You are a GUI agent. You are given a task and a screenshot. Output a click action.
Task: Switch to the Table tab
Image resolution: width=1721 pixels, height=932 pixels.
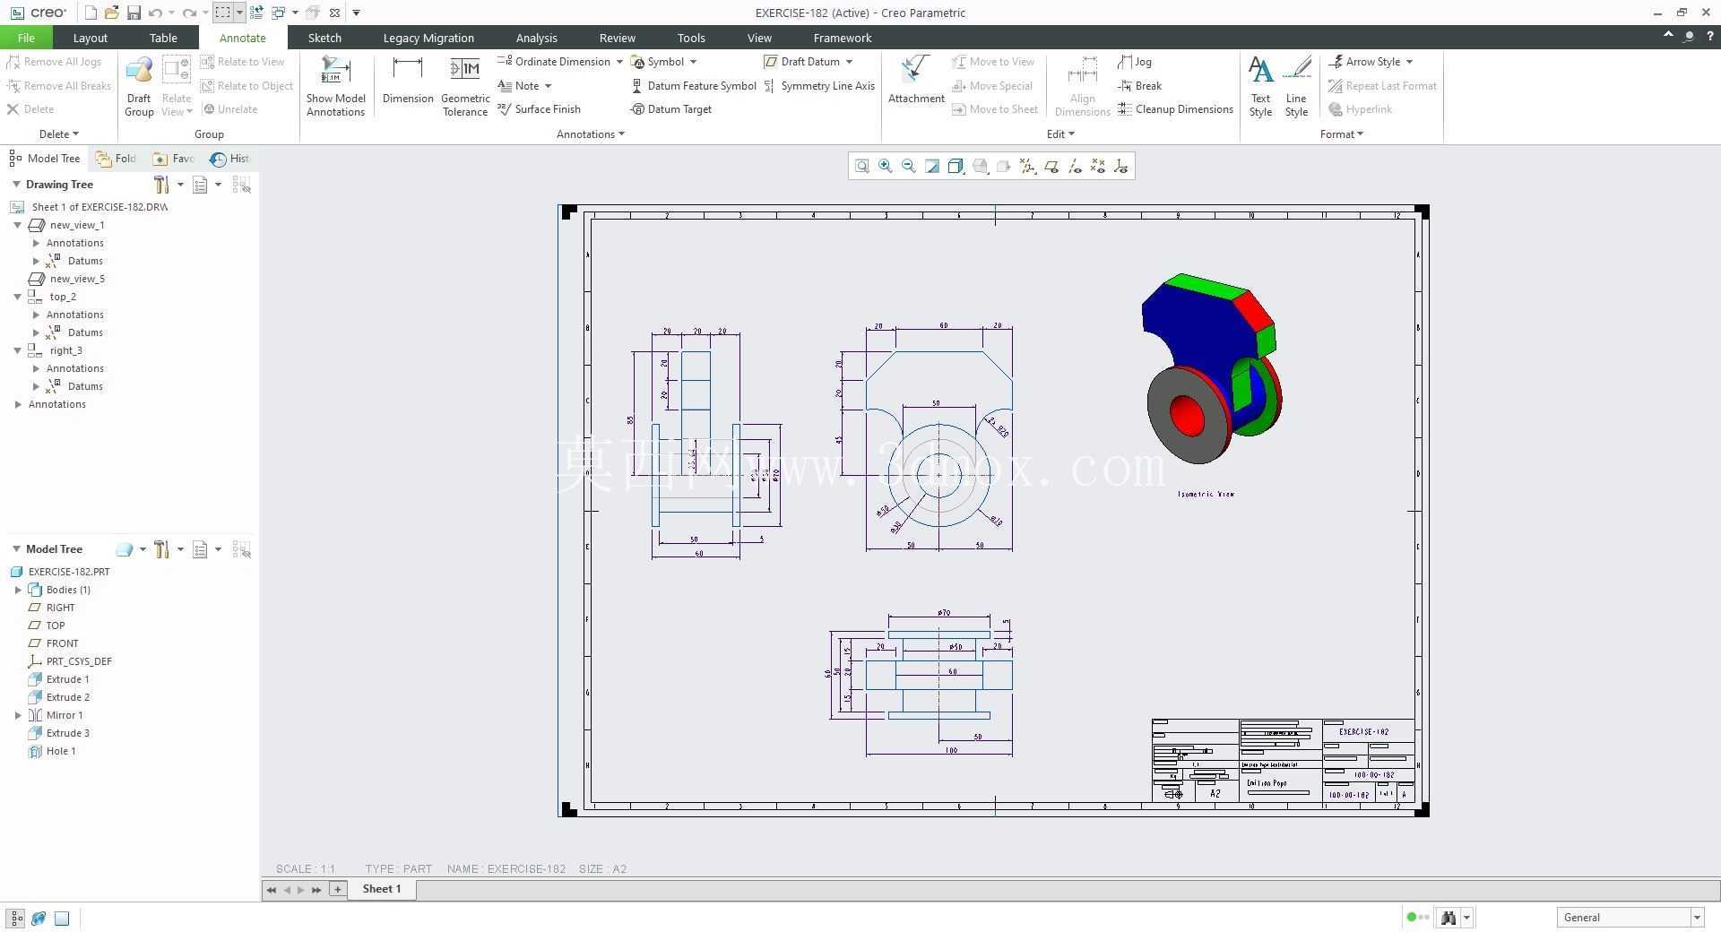(163, 38)
